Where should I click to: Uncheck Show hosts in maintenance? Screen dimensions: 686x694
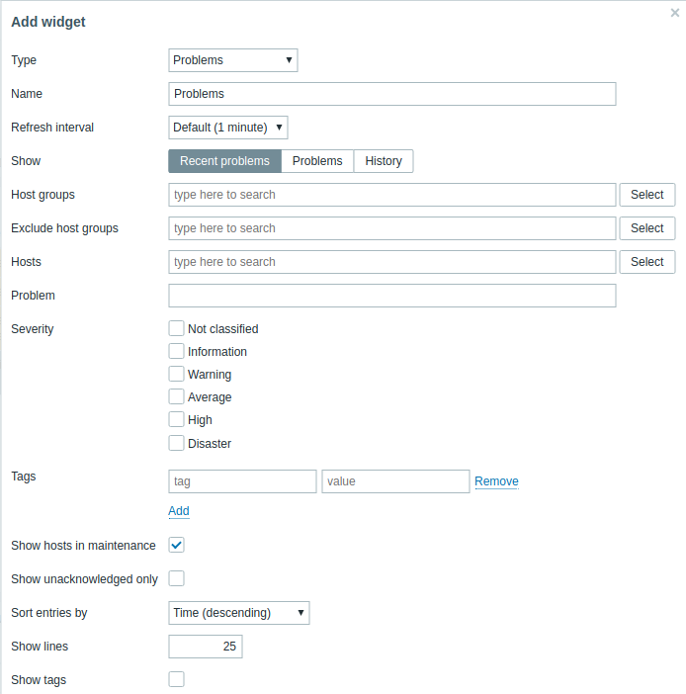coord(177,545)
